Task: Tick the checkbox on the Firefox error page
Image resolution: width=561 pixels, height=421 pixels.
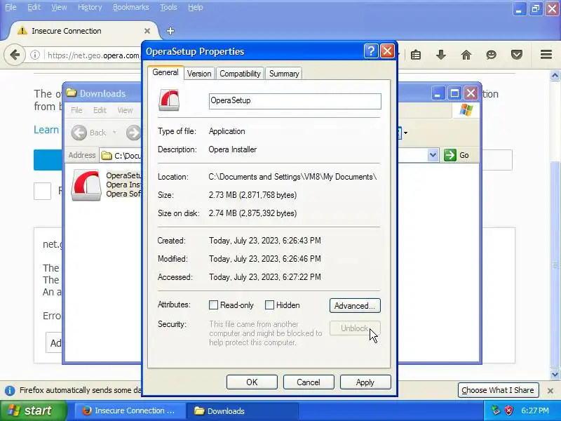Action: [x=42, y=192]
